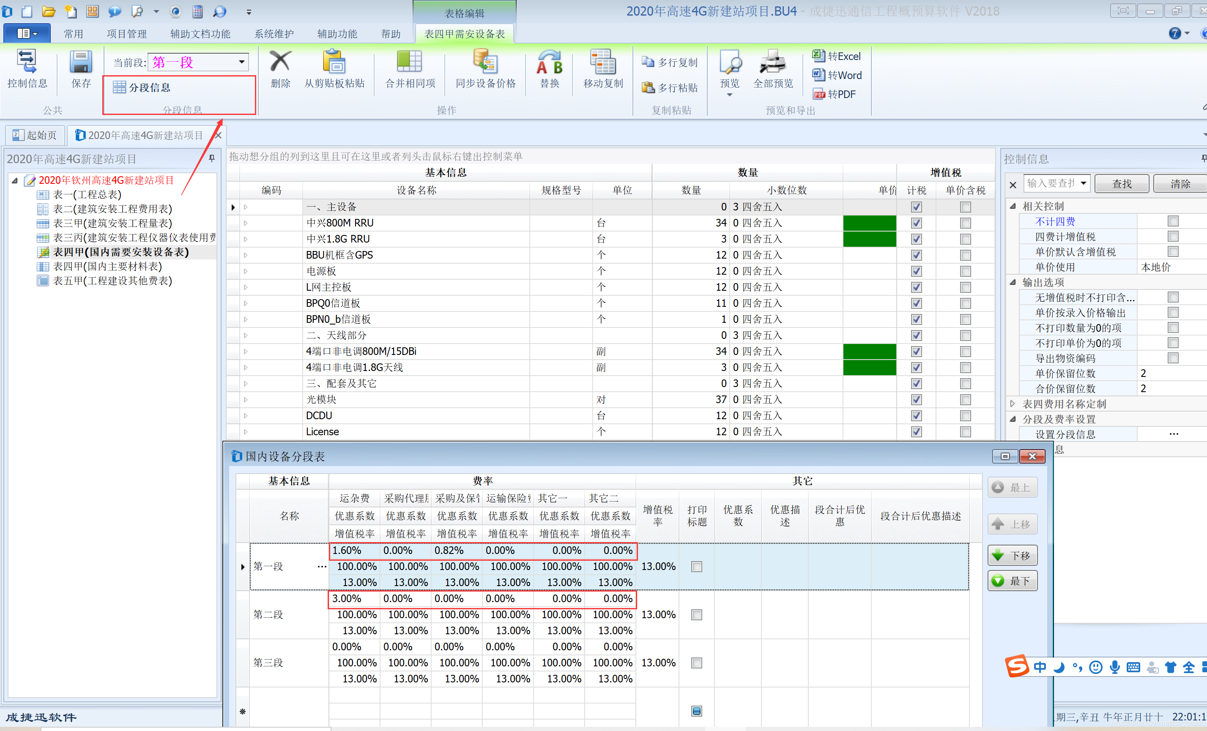Toggle 打印标题 checkbox for 第三段
The width and height of the screenshot is (1207, 731).
coord(696,663)
